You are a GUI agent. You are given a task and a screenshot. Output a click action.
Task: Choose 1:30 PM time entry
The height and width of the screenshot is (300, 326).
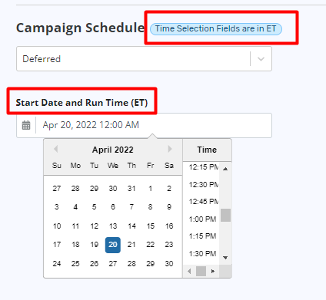click(x=202, y=254)
